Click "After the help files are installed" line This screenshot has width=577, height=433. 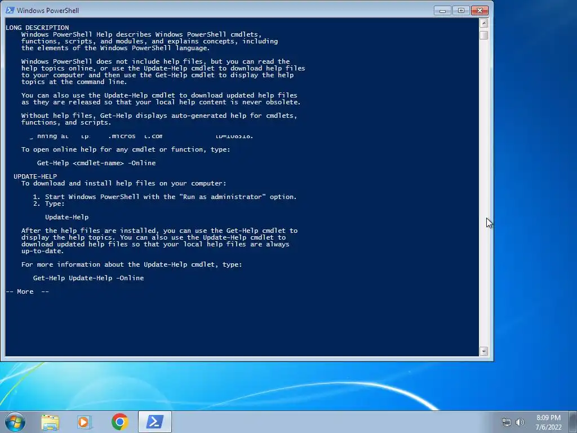click(x=159, y=231)
